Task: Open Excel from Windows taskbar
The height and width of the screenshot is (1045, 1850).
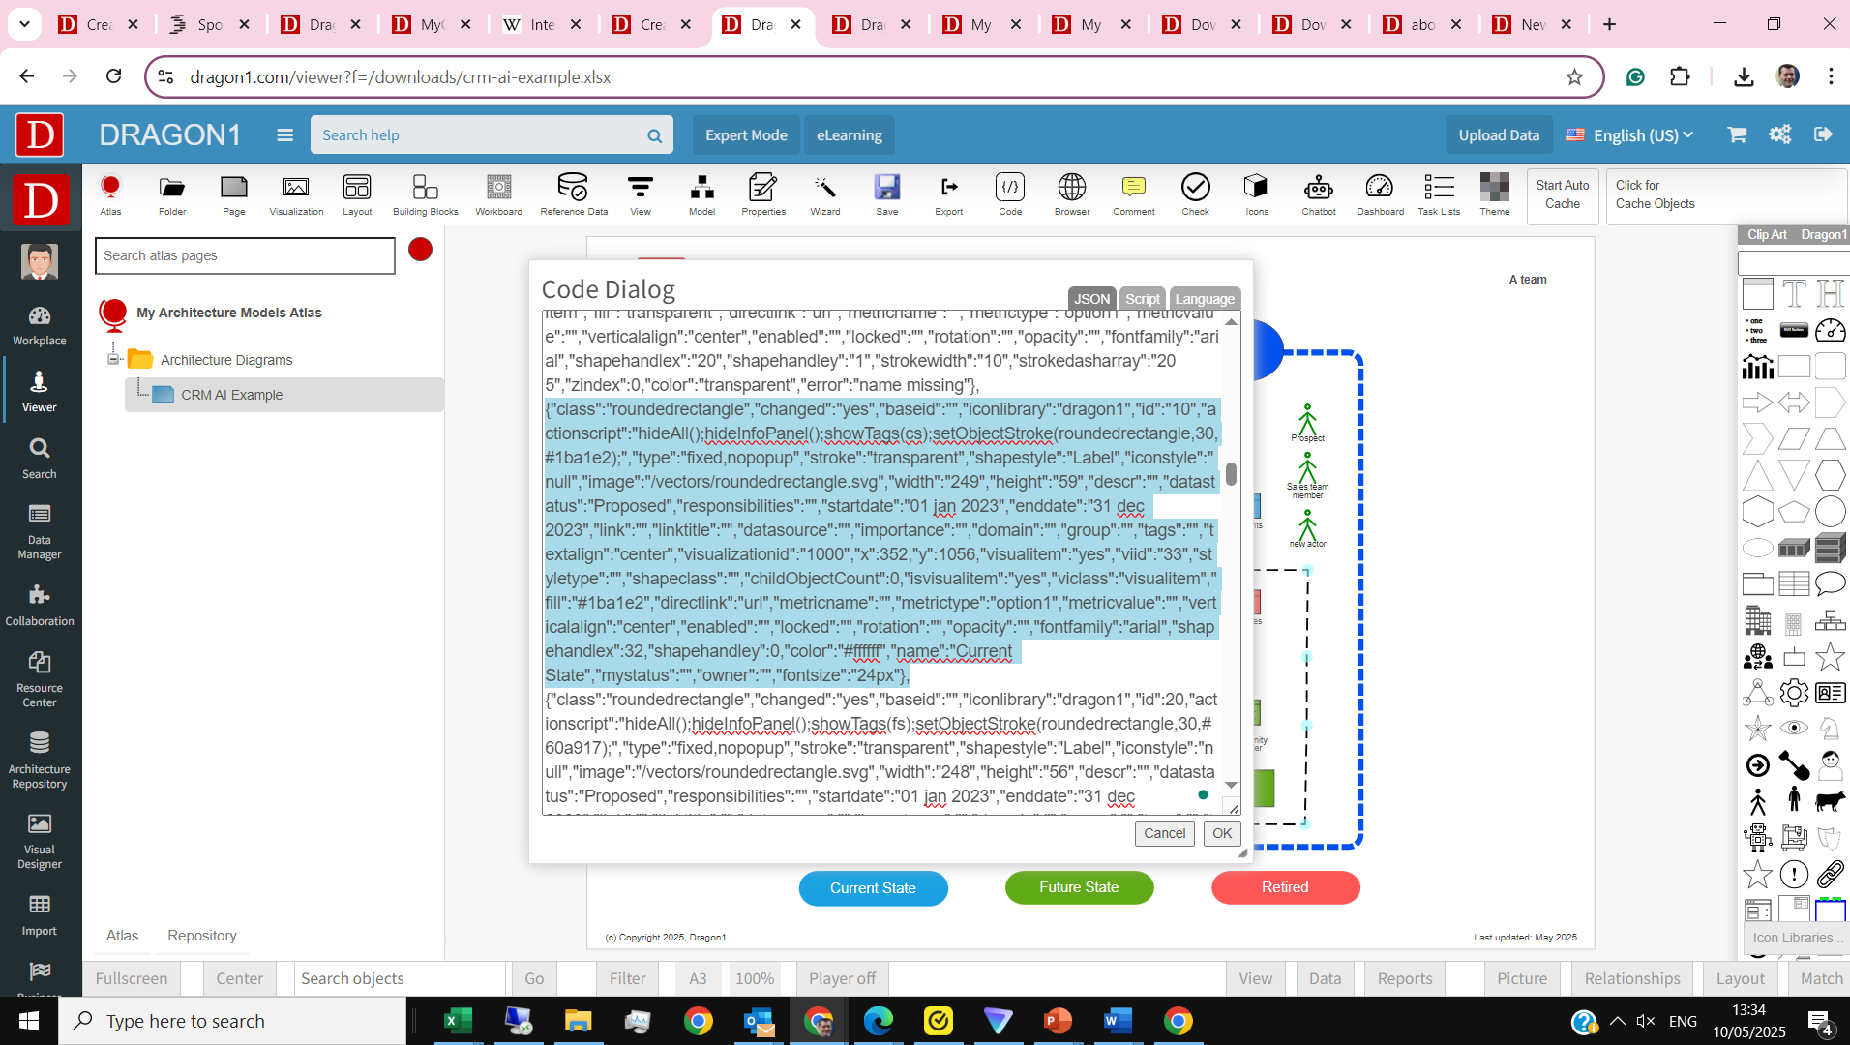Action: point(458,1021)
